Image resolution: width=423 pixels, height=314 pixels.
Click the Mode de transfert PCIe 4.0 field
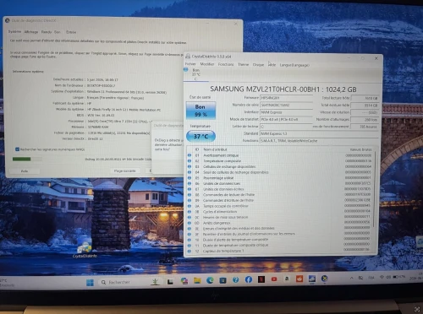point(286,119)
